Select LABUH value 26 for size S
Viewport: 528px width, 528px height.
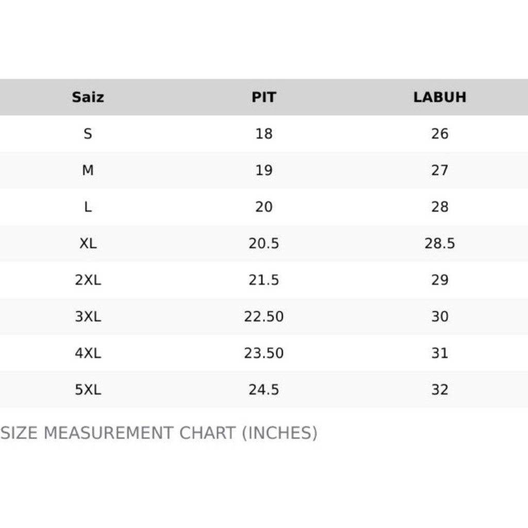[439, 134]
